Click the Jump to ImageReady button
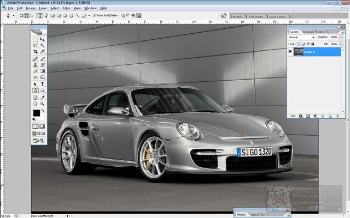The image size is (350, 218). click(x=38, y=141)
